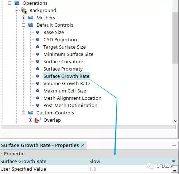Minimize the properties panel with the dash button
This screenshot has width=179, height=174.
[174, 146]
